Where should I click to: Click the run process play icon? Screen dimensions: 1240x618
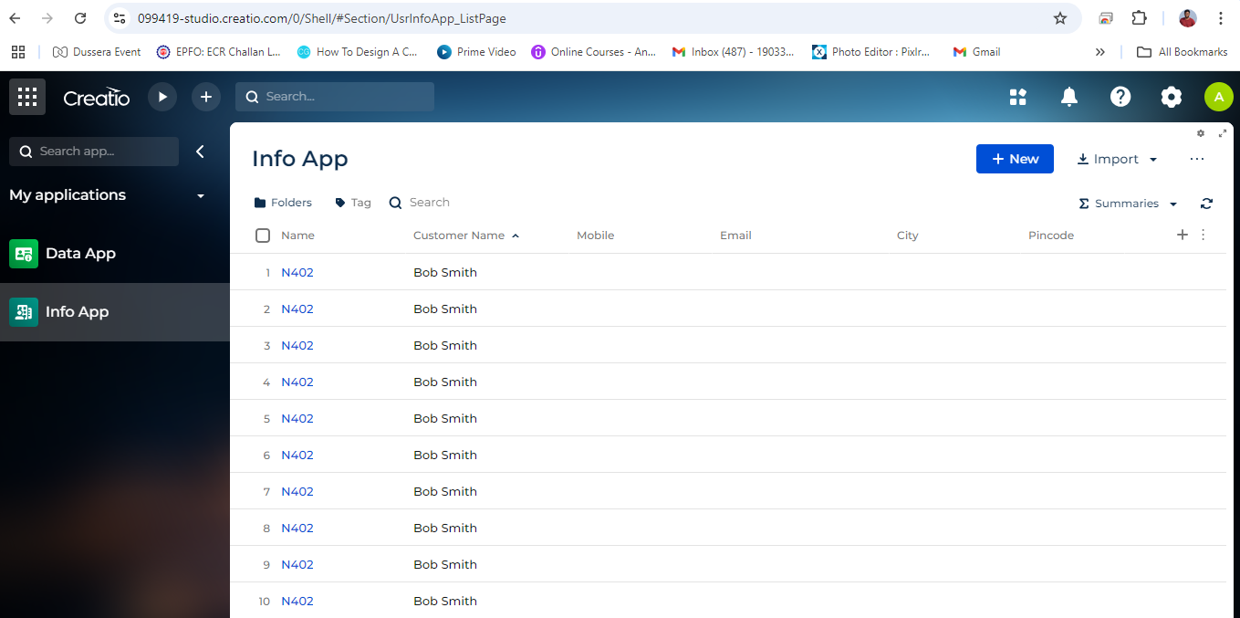click(162, 97)
